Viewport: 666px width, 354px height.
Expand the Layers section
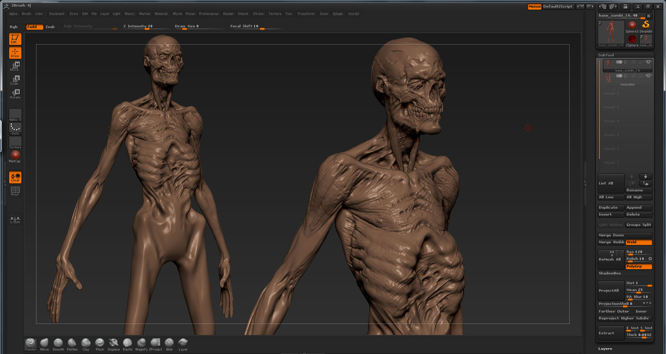tap(605, 349)
